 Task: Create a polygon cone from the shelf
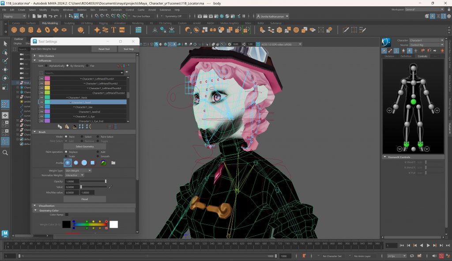click(39, 30)
